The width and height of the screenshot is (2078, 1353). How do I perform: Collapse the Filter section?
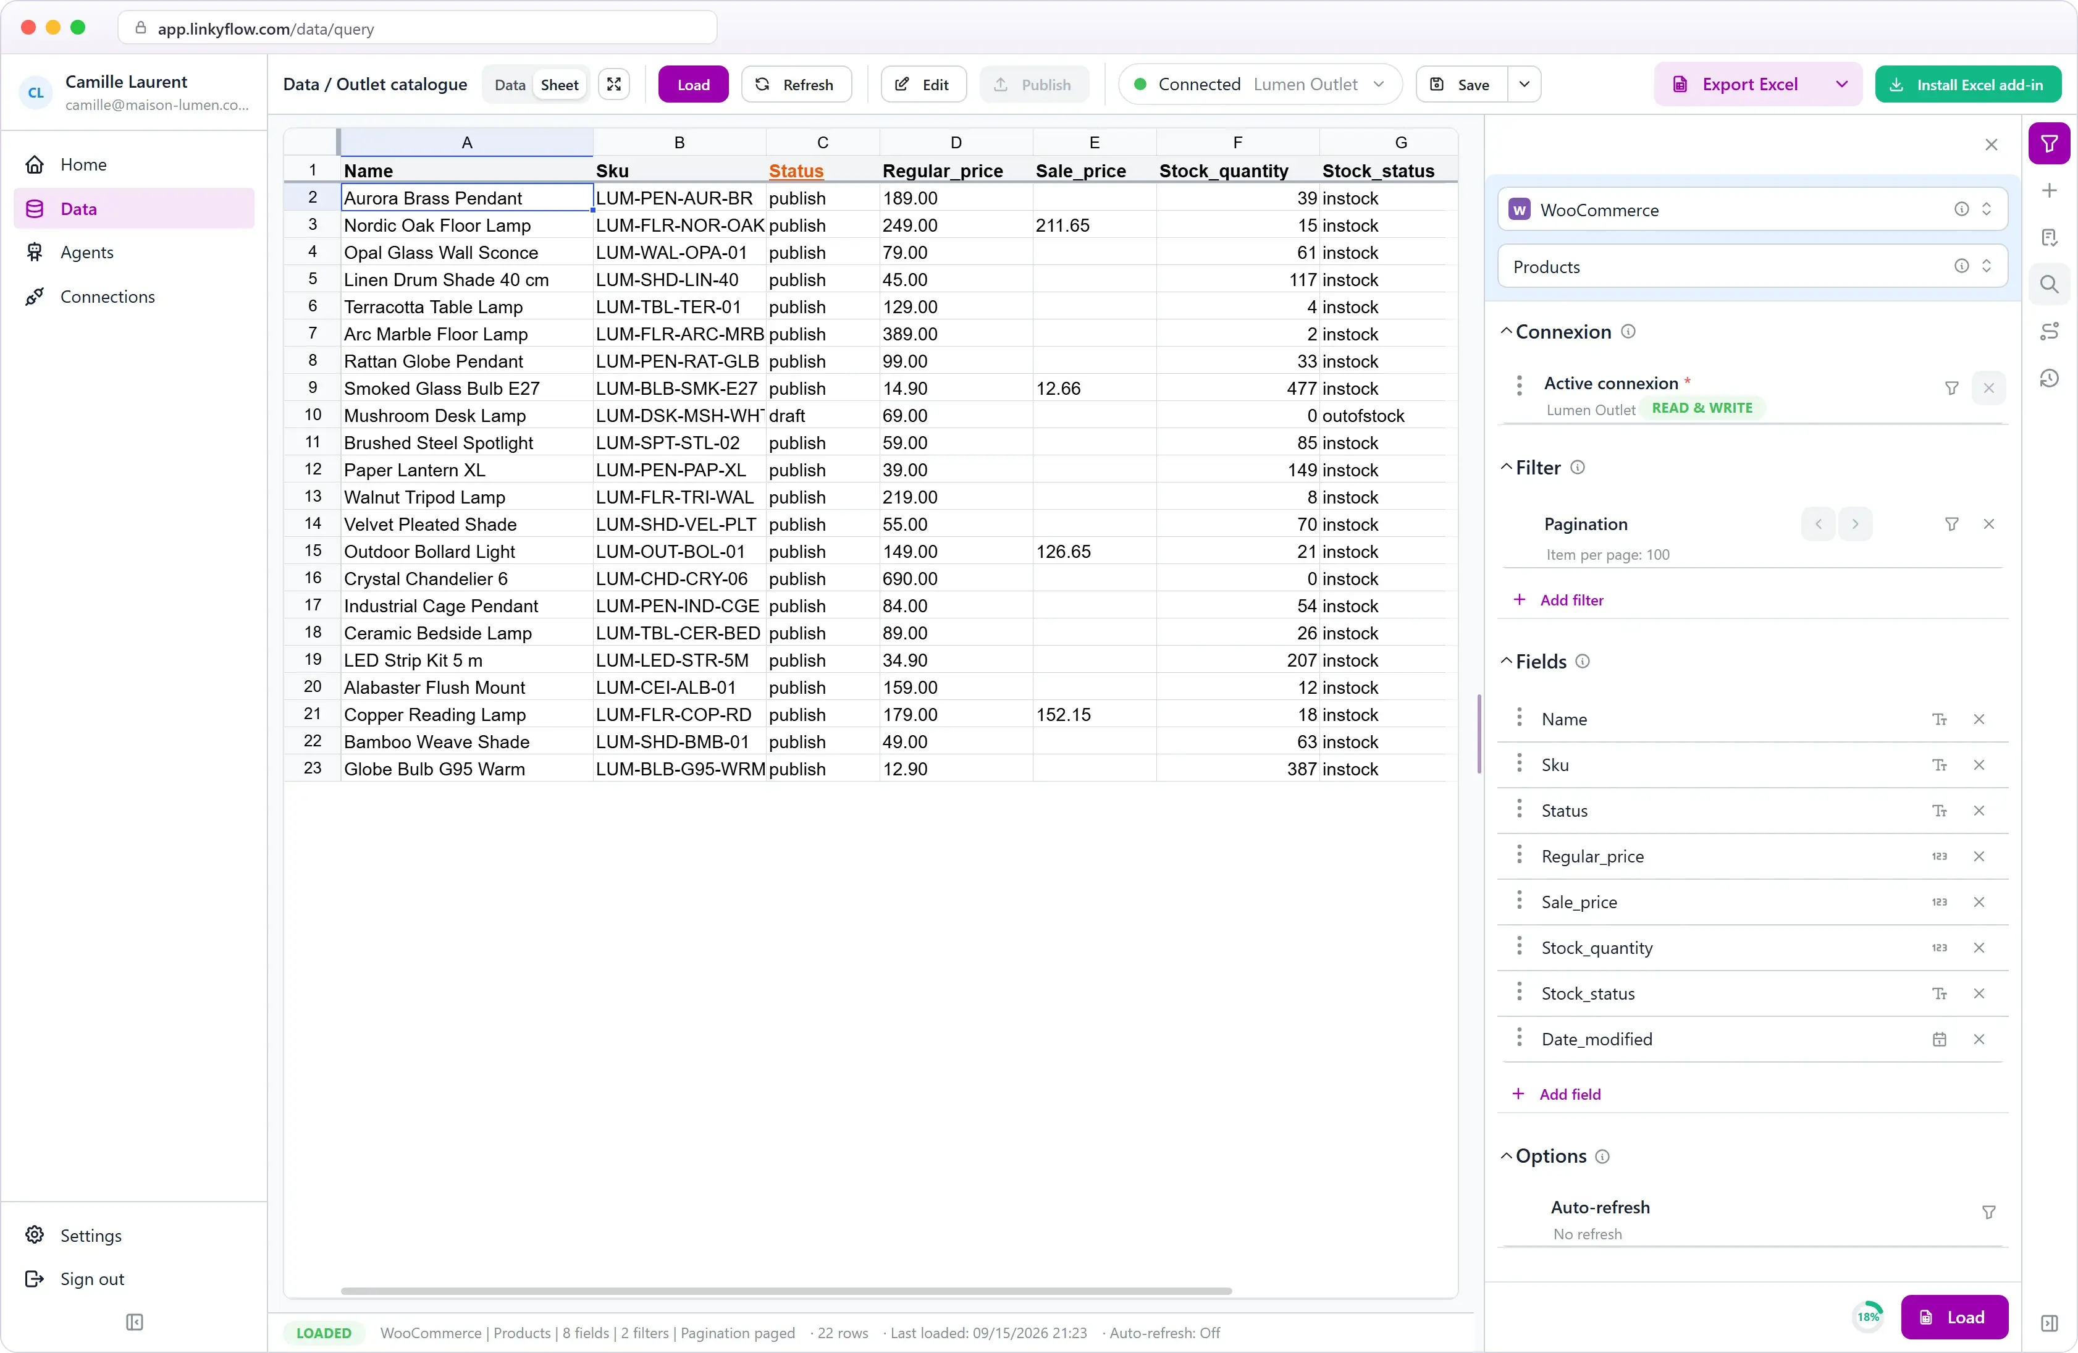coord(1506,467)
